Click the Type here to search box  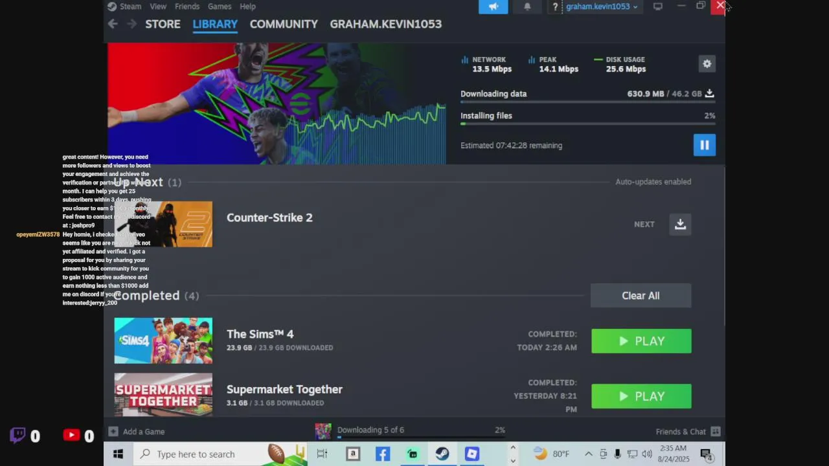(x=220, y=454)
